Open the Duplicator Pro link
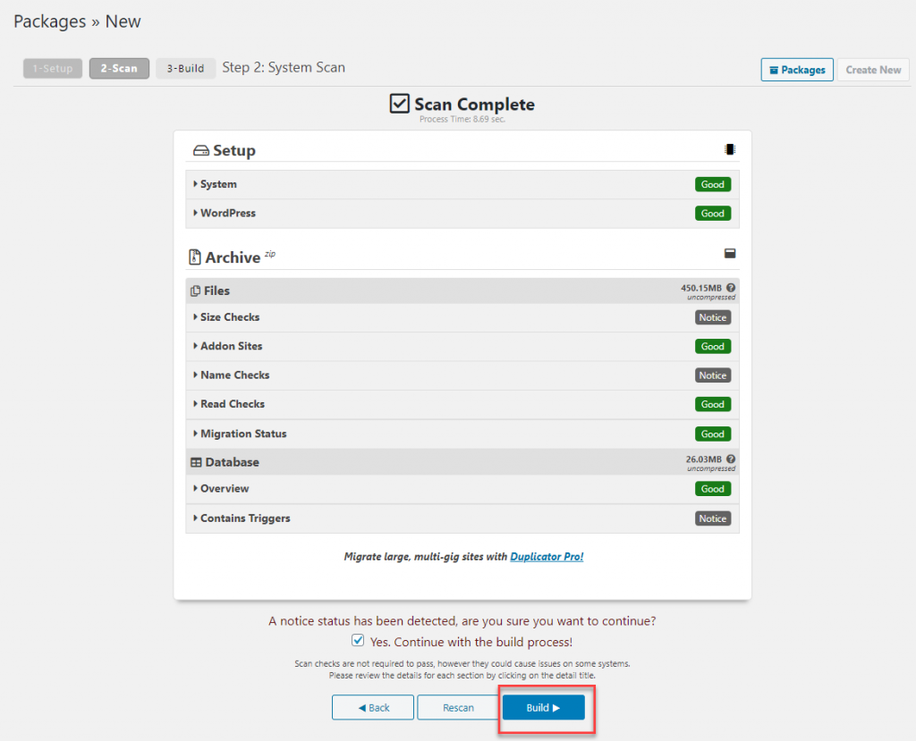 click(547, 557)
